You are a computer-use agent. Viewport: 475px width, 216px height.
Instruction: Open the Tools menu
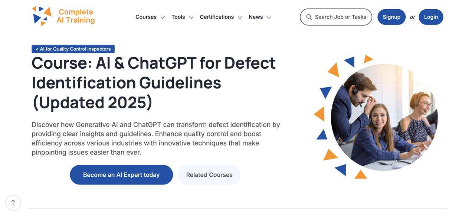(x=178, y=17)
